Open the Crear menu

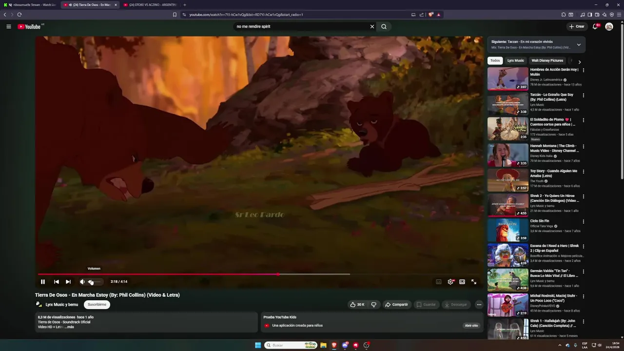click(577, 26)
